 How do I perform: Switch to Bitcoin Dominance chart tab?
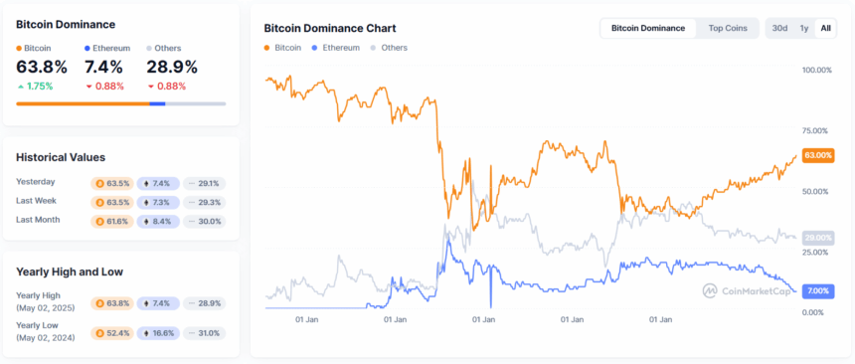648,29
